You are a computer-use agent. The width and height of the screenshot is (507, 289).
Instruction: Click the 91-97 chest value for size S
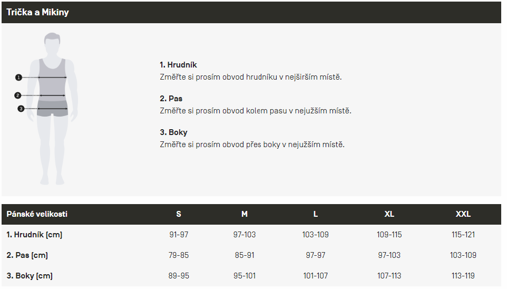179,235
